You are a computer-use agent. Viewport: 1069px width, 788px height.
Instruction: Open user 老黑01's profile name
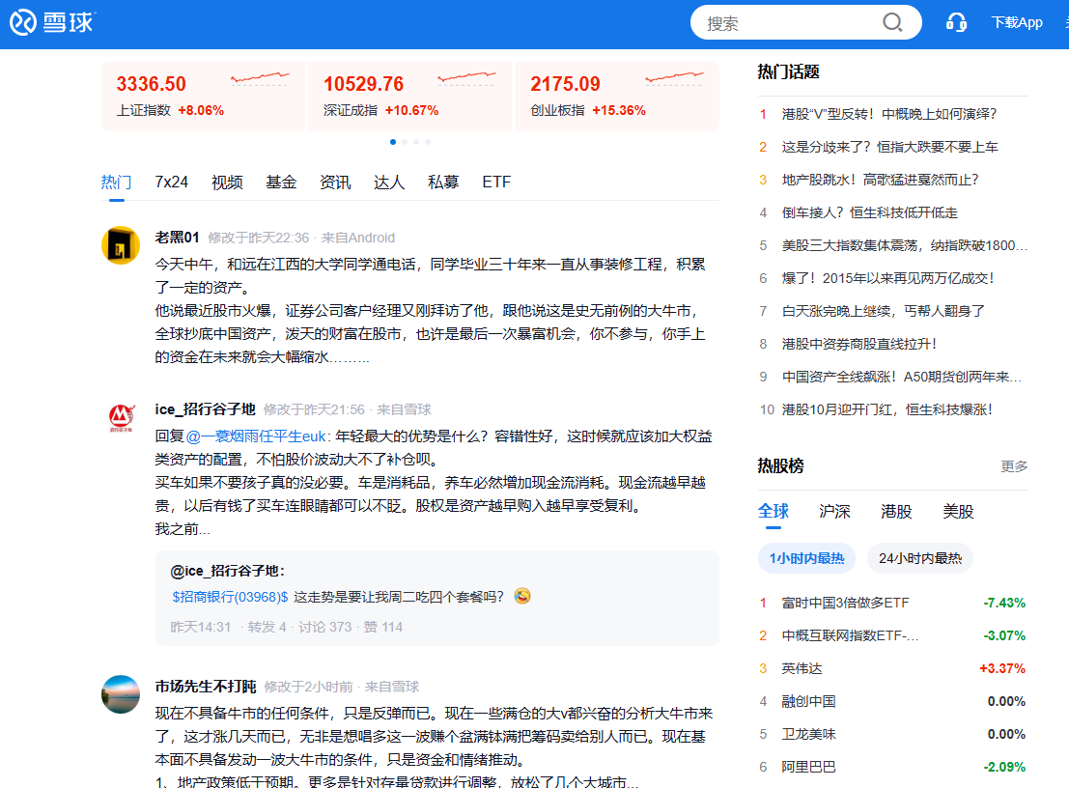[177, 238]
